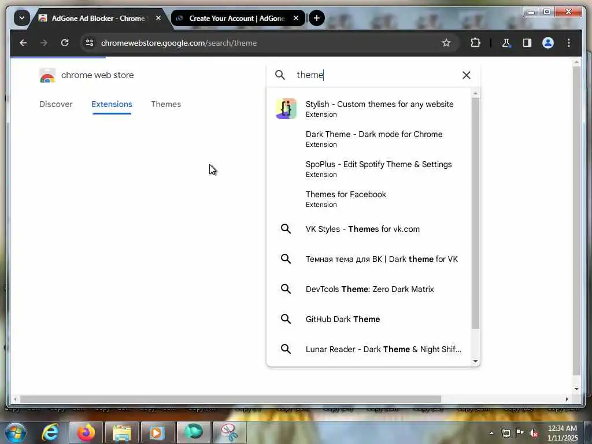
Task: Toggle the browser side panel icon
Action: (527, 43)
